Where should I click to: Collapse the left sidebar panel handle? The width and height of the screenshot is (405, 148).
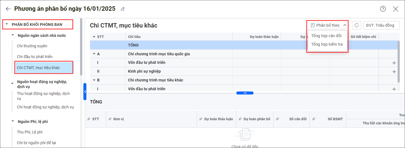tap(85, 92)
